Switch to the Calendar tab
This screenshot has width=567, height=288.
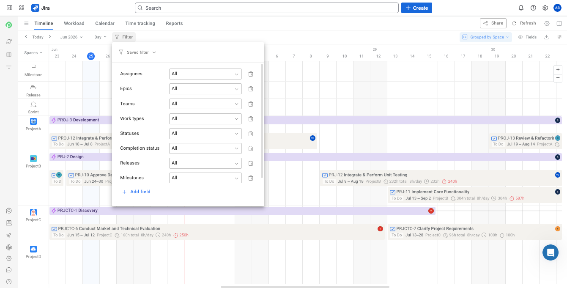click(105, 23)
